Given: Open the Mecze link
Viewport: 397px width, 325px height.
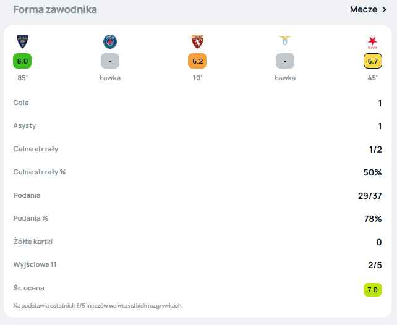Looking at the screenshot, I should (363, 9).
